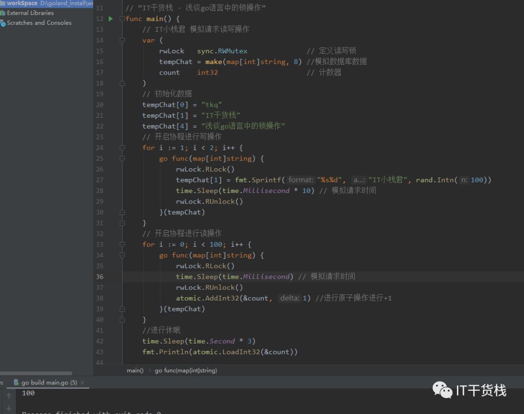The height and width of the screenshot is (414, 524).
Task: Click console output value 100
Action: 28,393
